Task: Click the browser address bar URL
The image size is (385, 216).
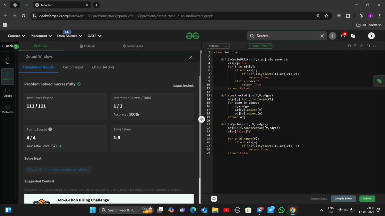Action: (126, 16)
